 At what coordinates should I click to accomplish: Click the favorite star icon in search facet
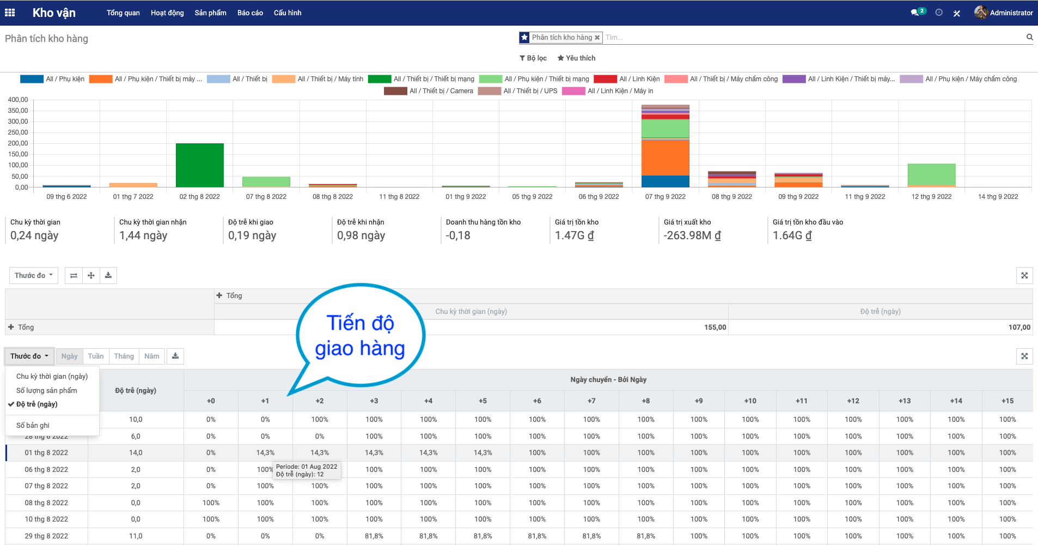(x=524, y=38)
